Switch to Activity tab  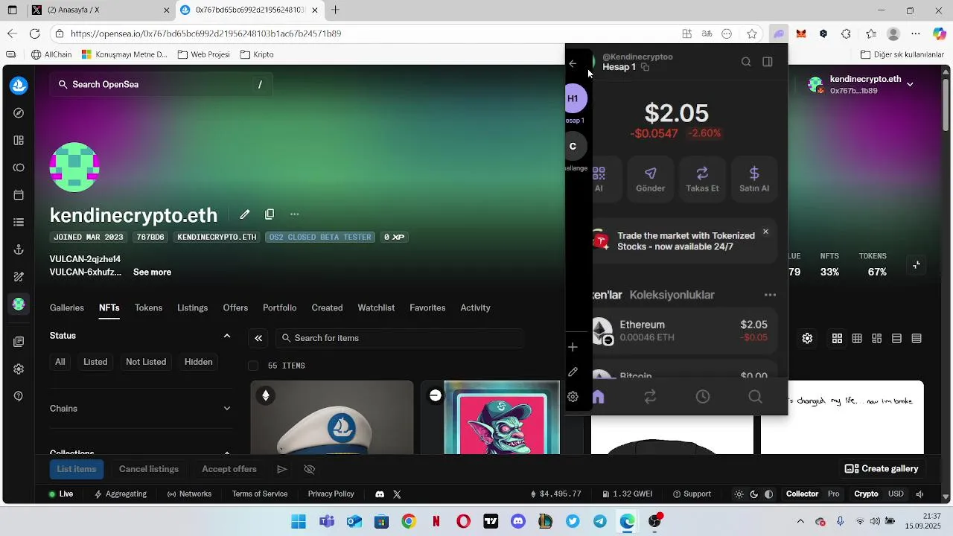(475, 308)
